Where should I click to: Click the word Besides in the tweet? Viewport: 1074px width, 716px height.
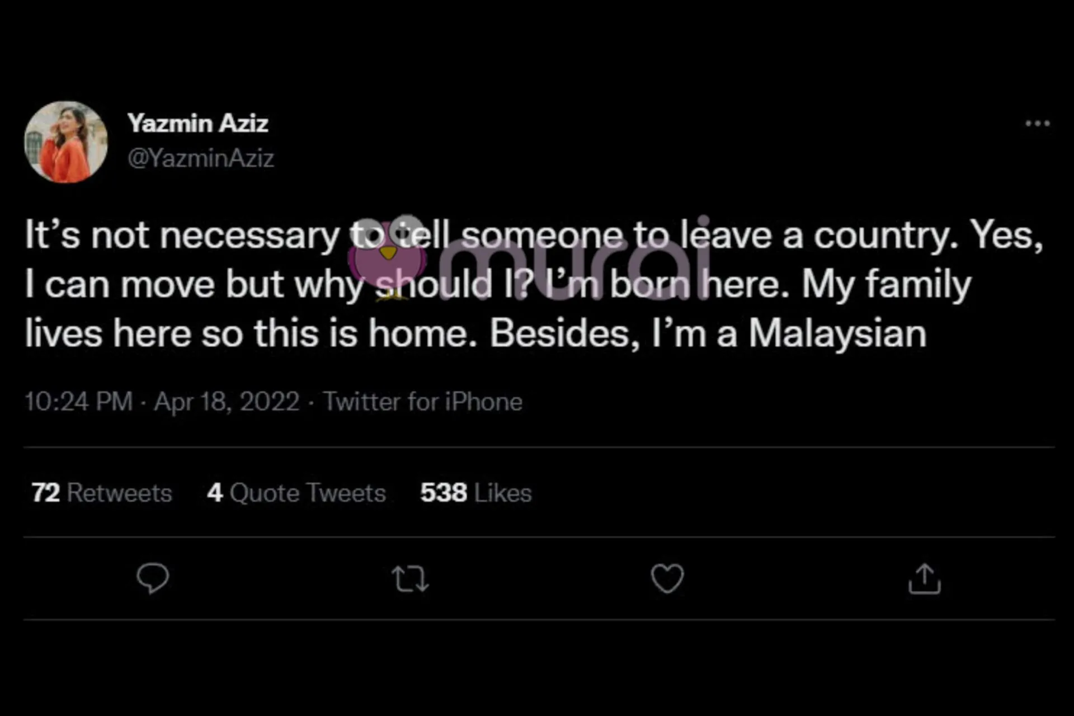tap(564, 334)
